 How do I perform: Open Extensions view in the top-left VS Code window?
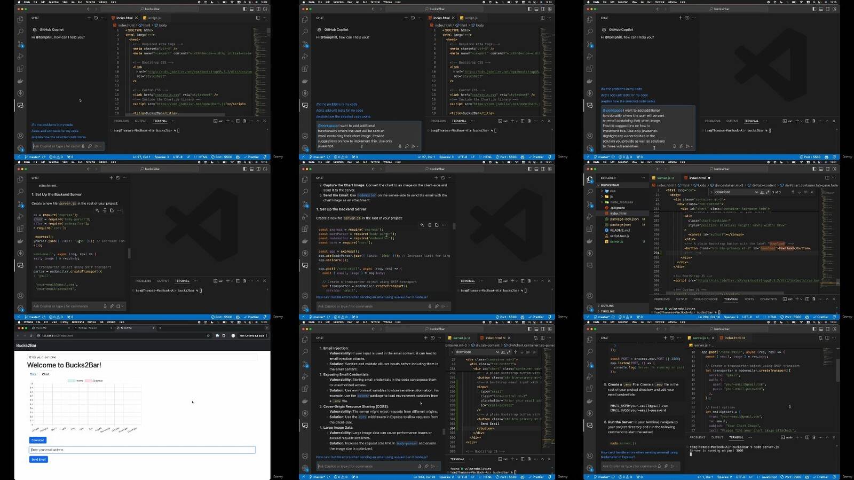(x=20, y=68)
